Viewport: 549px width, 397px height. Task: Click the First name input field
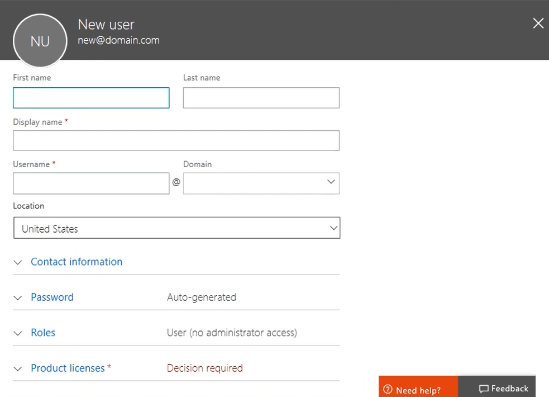click(91, 98)
